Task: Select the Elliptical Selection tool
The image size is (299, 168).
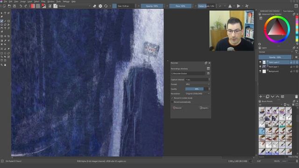Action: pyautogui.click(x=5, y=53)
